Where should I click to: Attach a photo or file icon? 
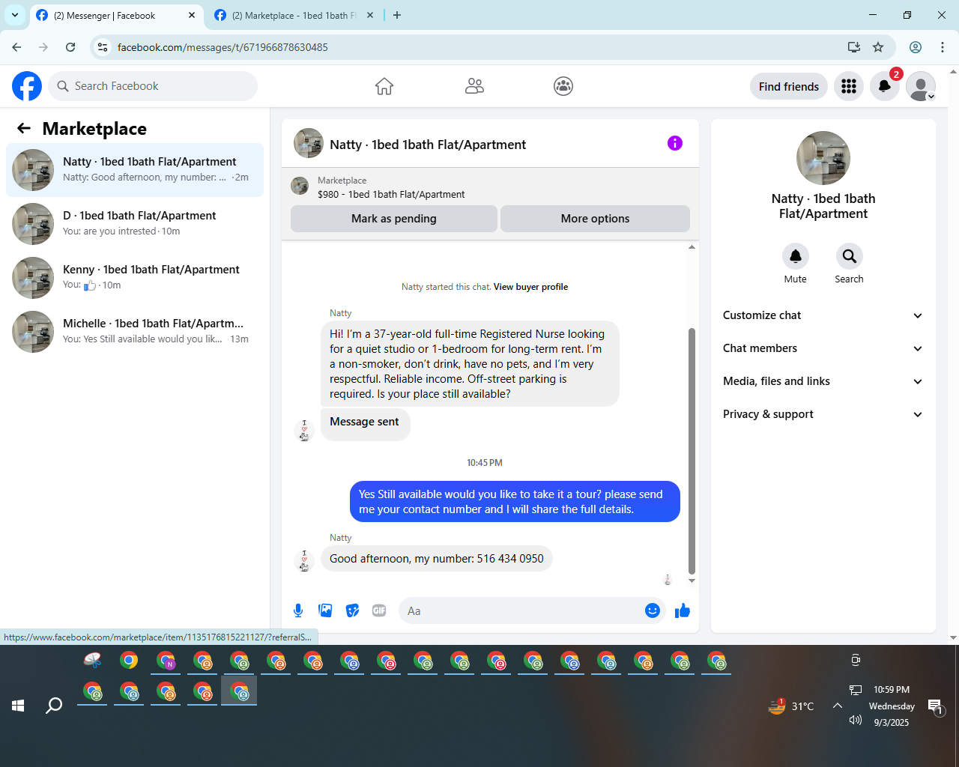(x=325, y=610)
